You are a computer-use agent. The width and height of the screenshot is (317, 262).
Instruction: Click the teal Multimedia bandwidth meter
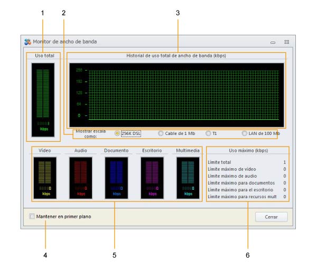click(x=188, y=178)
